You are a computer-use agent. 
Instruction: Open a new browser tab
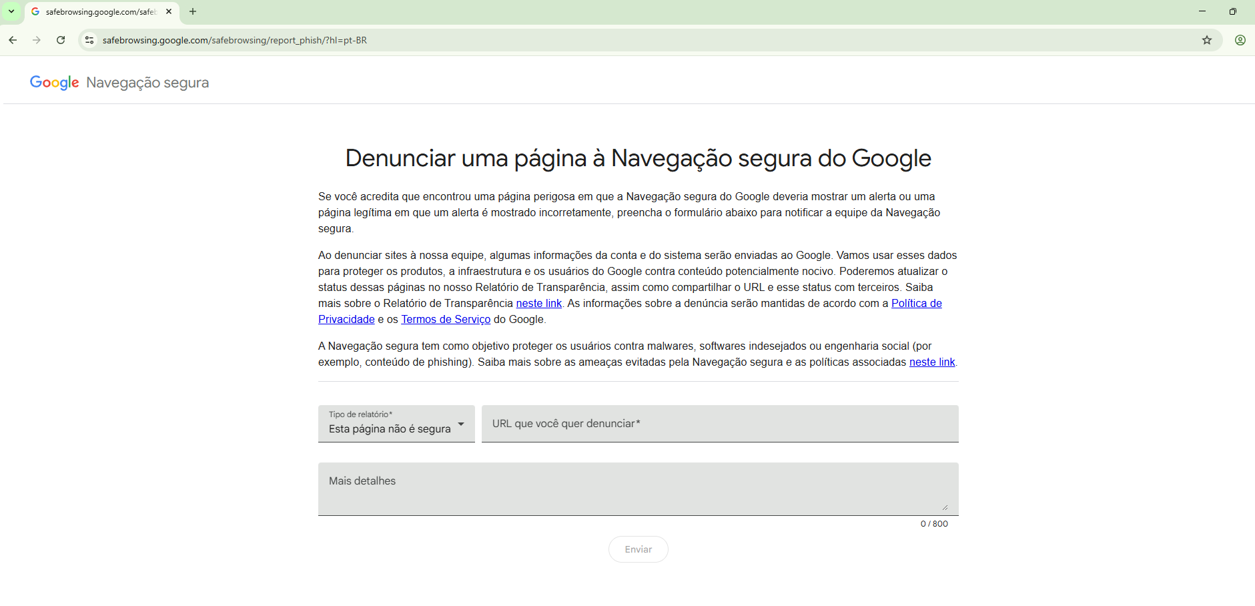(x=193, y=11)
